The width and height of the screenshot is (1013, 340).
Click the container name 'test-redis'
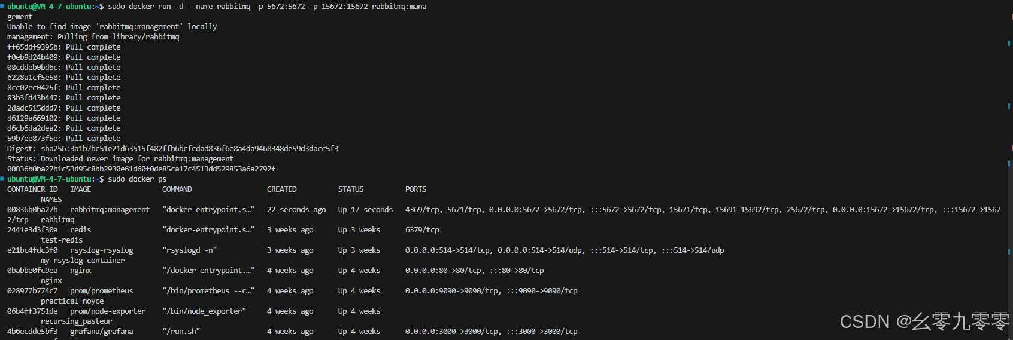[x=62, y=240]
